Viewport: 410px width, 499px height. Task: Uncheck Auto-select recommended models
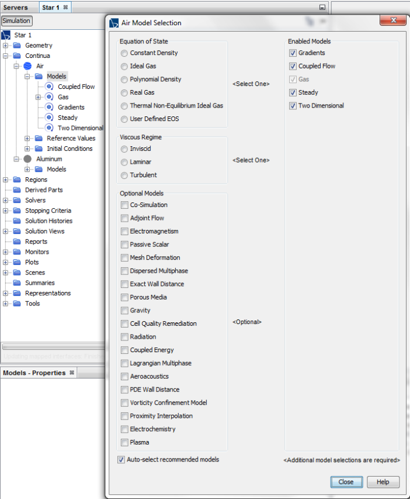pyautogui.click(x=121, y=460)
